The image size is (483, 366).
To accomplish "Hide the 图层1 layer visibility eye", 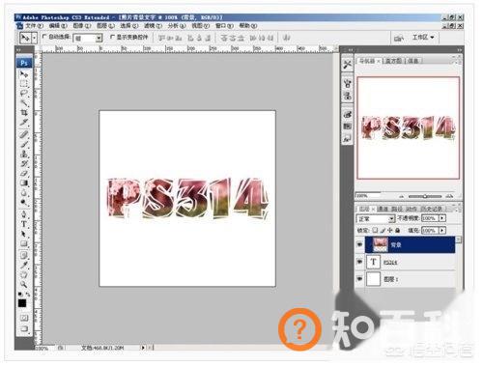I will [359, 279].
